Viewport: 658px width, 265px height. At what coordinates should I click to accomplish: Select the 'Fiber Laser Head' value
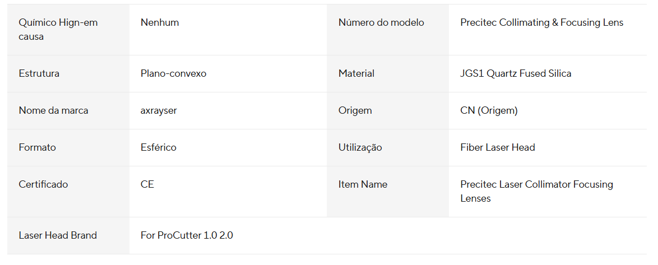498,147
